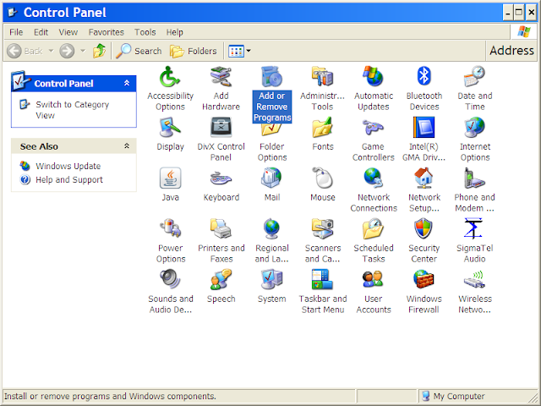Go up one folder level
541x406 pixels.
pyautogui.click(x=100, y=51)
